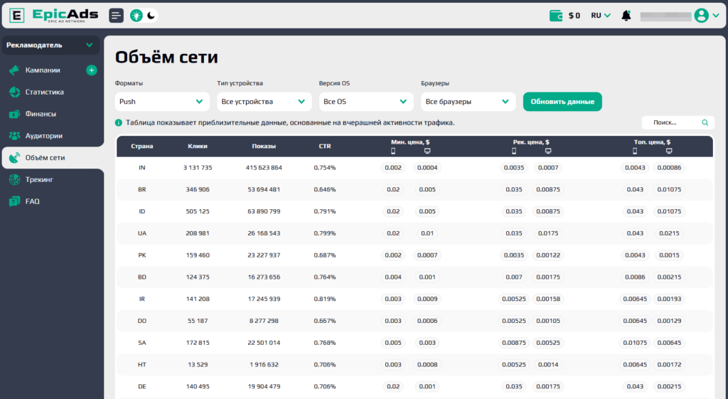Screen dimensions: 728x399
Task: Click the $0 balance amount
Action: [574, 16]
